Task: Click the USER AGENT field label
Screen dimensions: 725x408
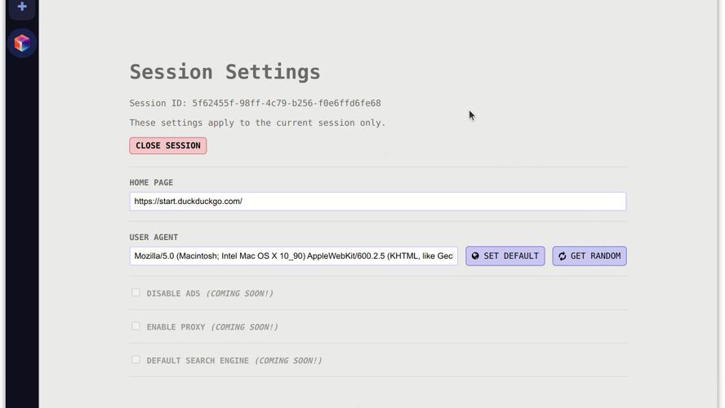Action: 153,237
